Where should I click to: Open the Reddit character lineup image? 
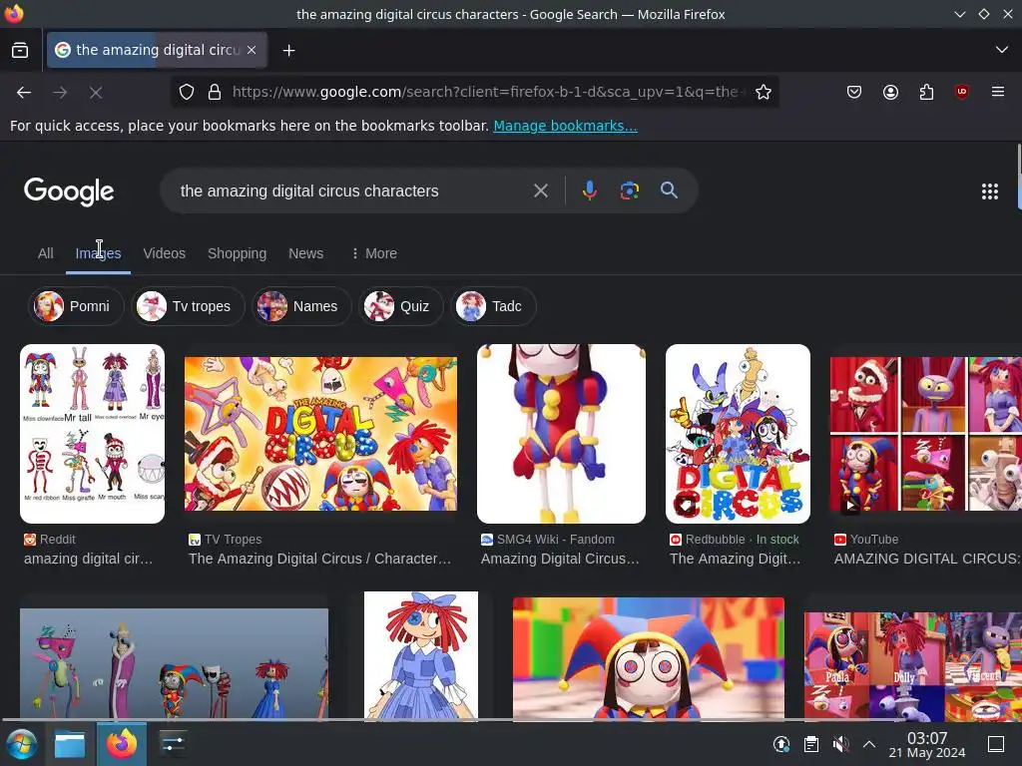coord(92,434)
